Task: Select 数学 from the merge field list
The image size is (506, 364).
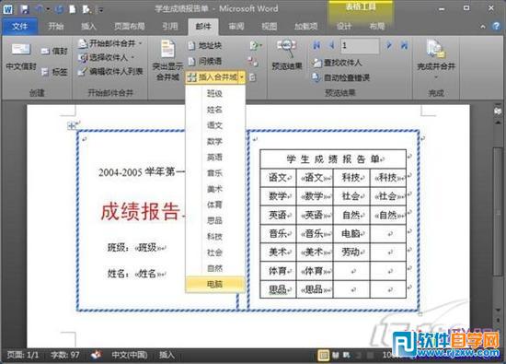Action: pyautogui.click(x=214, y=141)
